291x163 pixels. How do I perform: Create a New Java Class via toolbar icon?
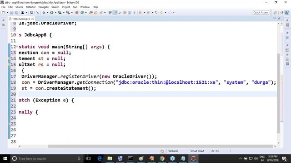pyautogui.click(x=82, y=13)
